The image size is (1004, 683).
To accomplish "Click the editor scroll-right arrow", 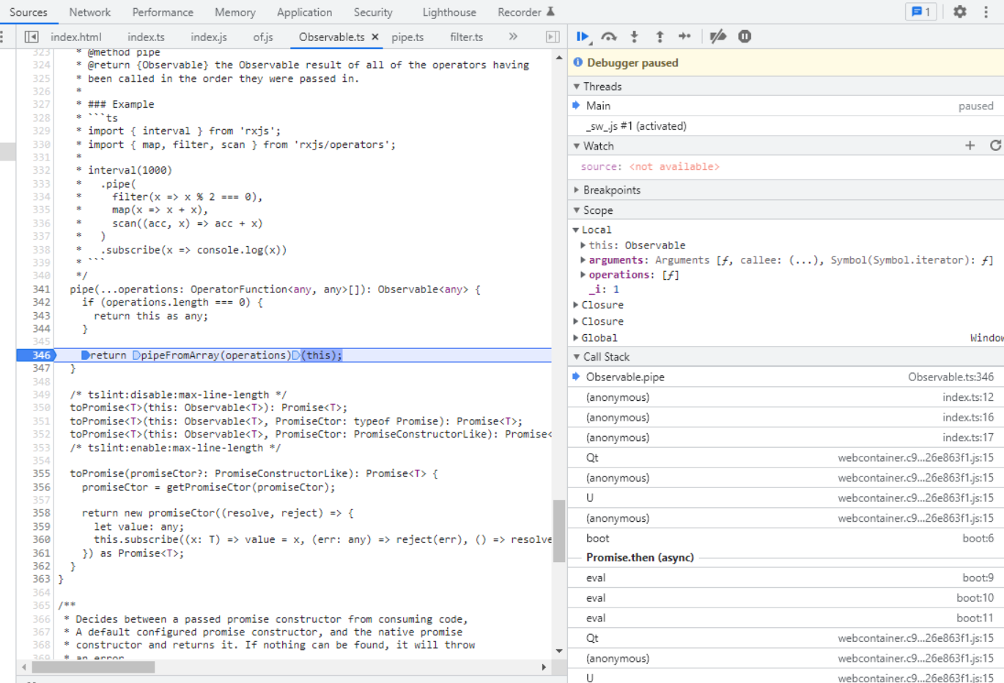I will click(x=544, y=667).
